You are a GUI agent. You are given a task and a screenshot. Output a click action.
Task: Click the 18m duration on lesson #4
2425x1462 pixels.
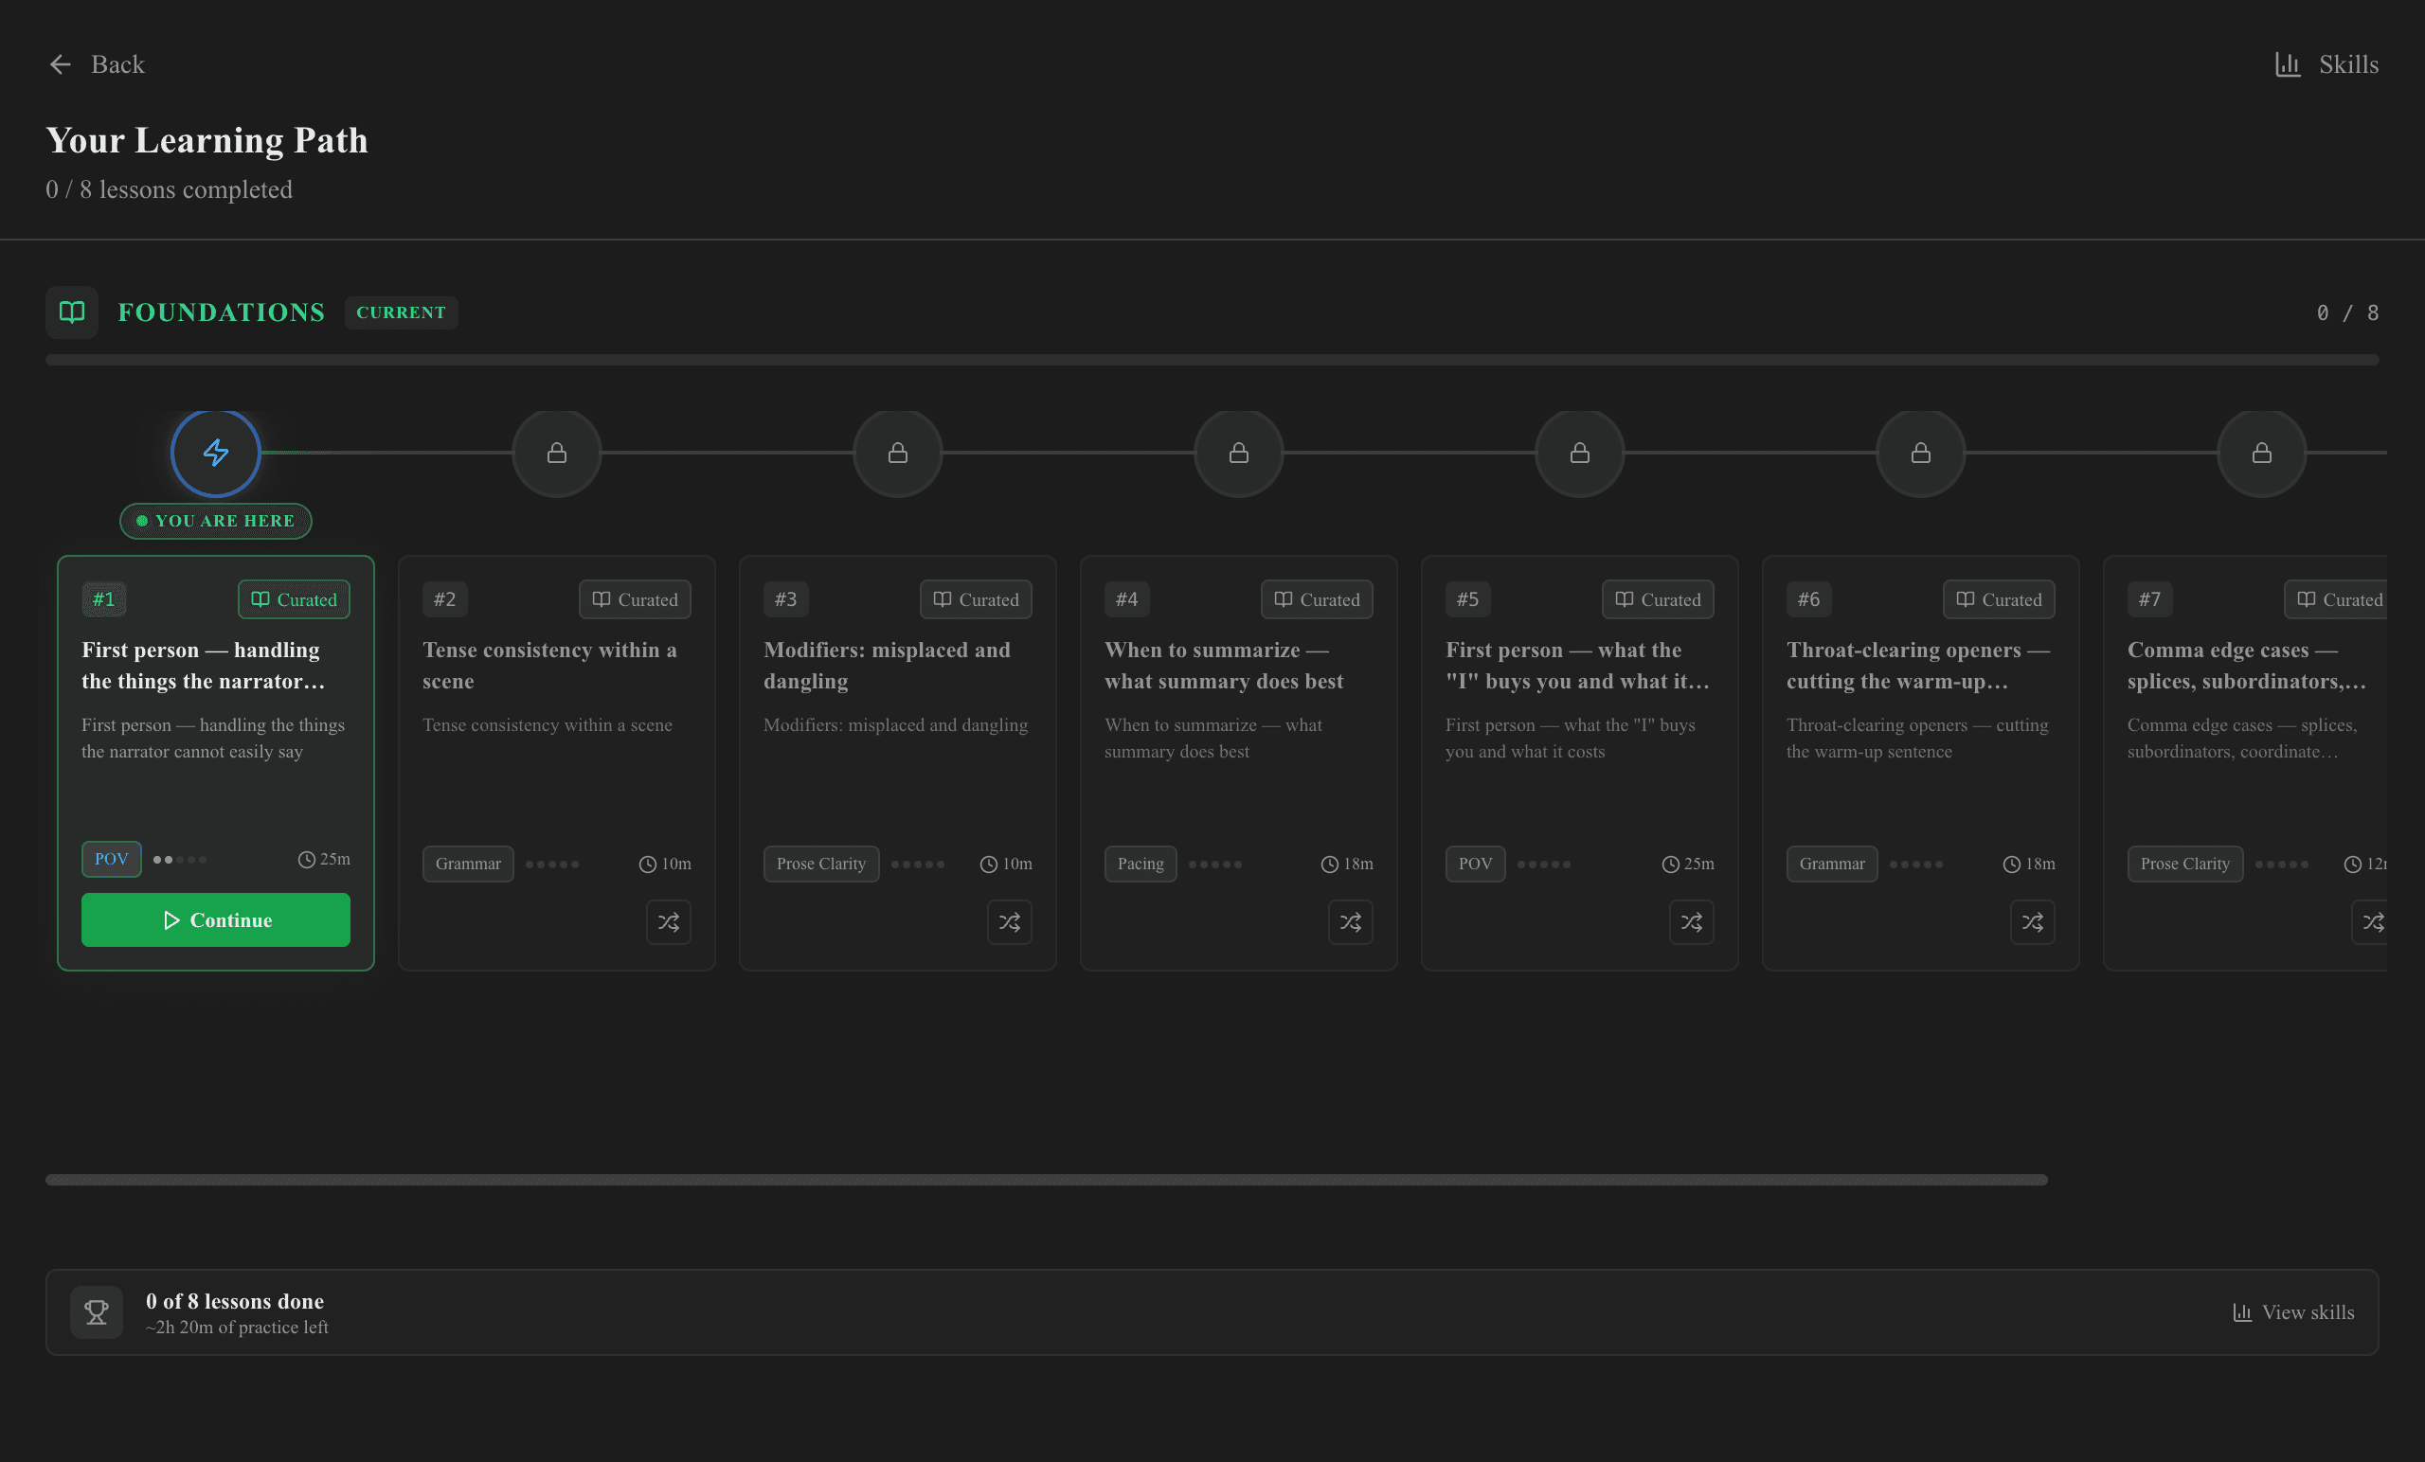click(x=1347, y=864)
